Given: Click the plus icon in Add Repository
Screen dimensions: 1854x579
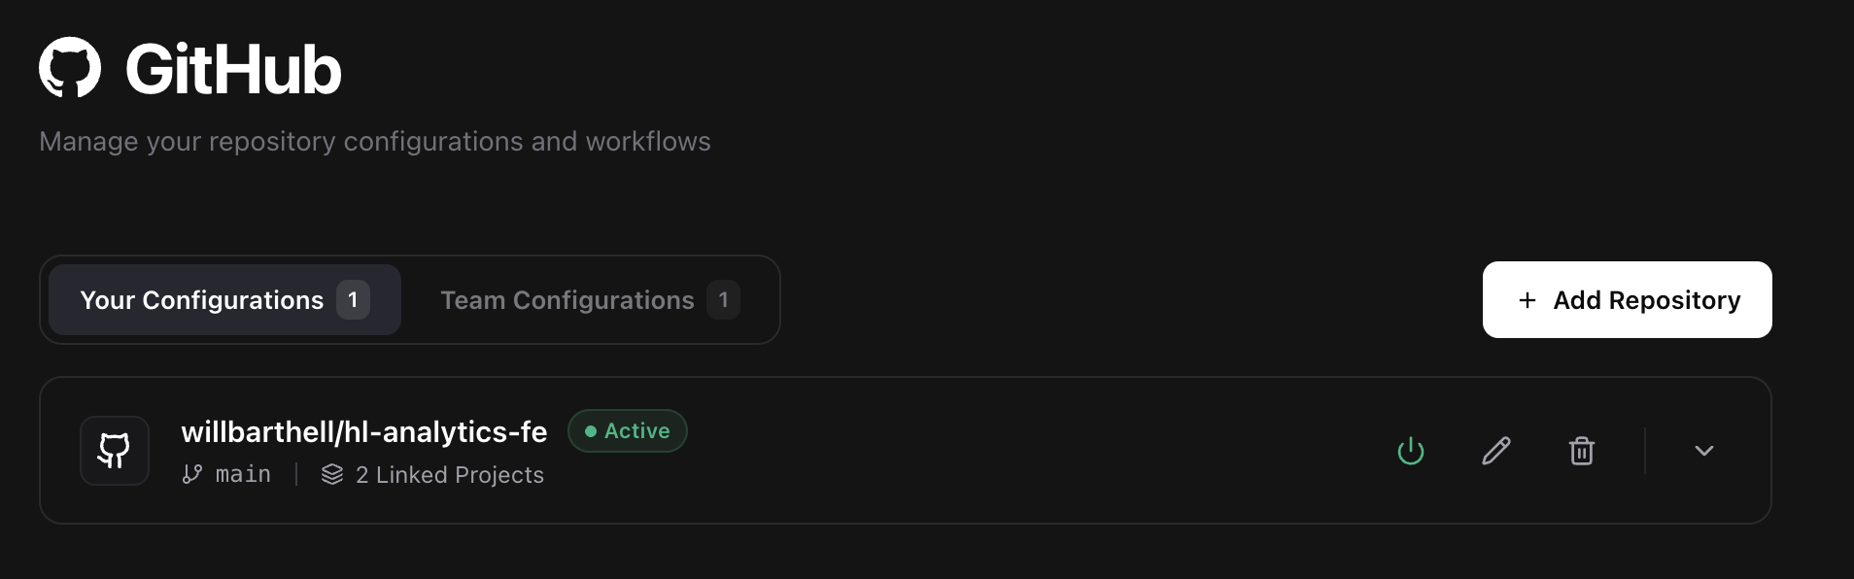Looking at the screenshot, I should coord(1526,300).
